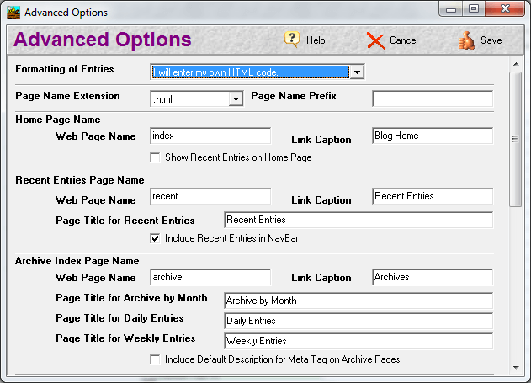
Task: Click the 'Daily Entries' title field
Action: 358,321
